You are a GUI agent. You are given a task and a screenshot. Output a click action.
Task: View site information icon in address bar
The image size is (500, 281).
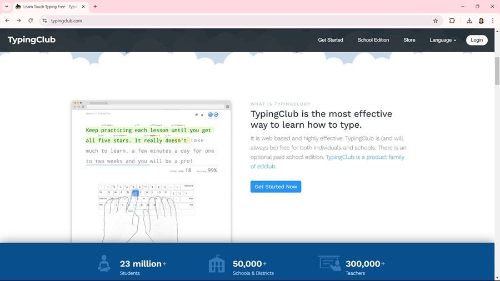pos(44,21)
